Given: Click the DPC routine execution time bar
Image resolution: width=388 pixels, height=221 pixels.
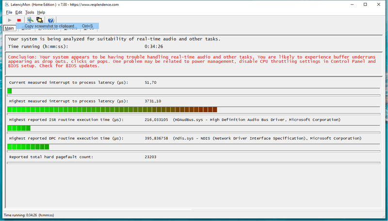Looking at the screenshot, I should (194, 147).
